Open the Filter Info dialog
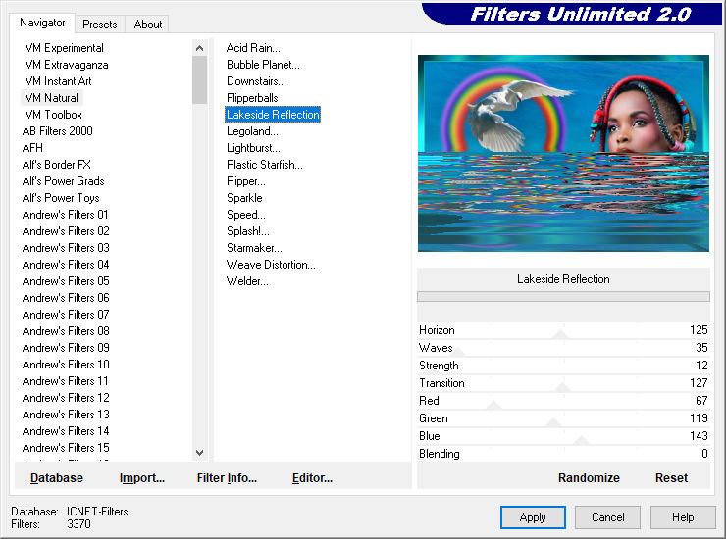The image size is (726, 539). [227, 478]
